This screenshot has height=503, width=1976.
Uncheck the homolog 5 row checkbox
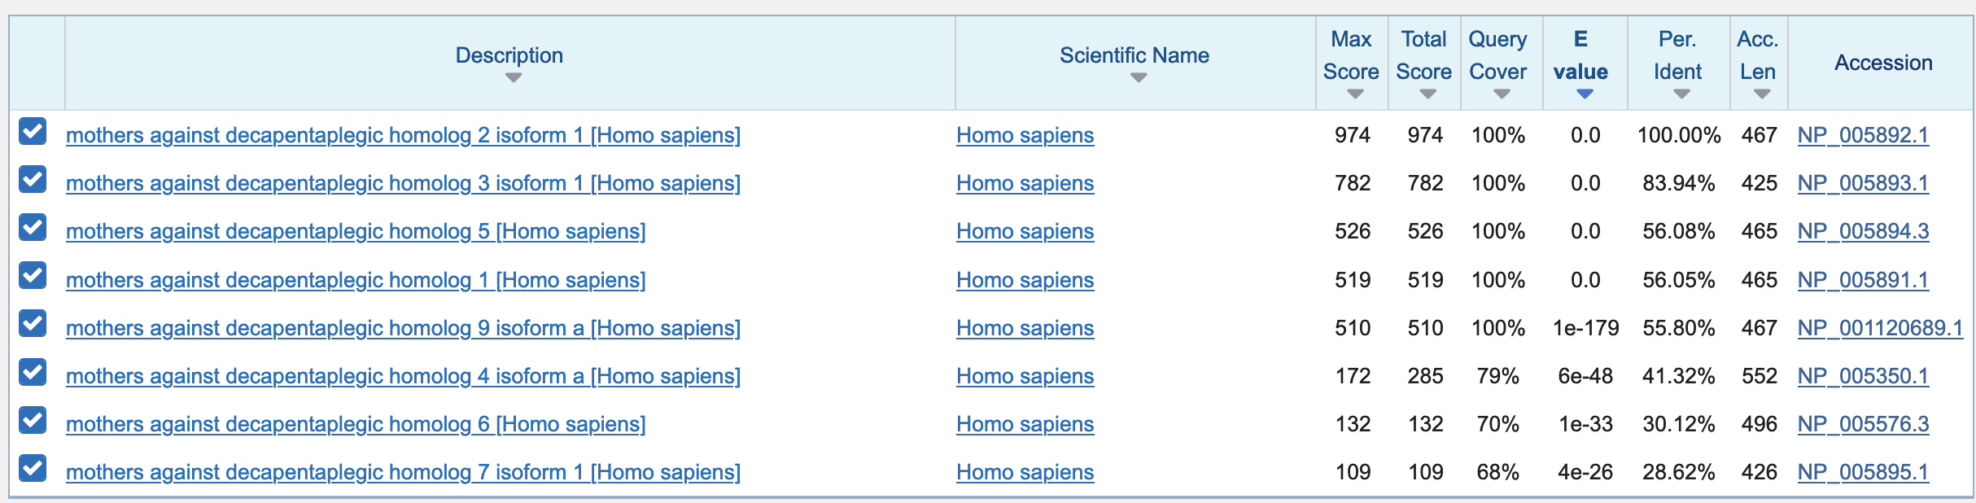click(x=33, y=227)
